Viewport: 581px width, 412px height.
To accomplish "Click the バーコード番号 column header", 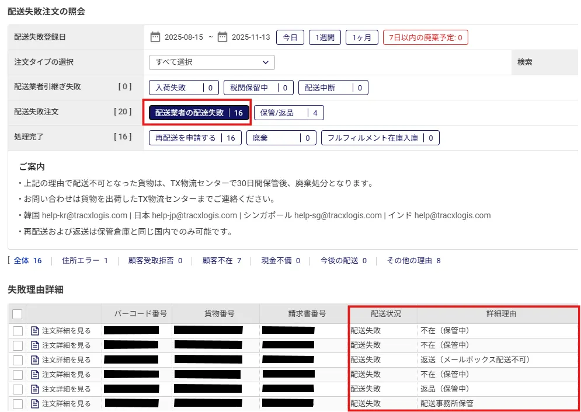I will point(137,314).
